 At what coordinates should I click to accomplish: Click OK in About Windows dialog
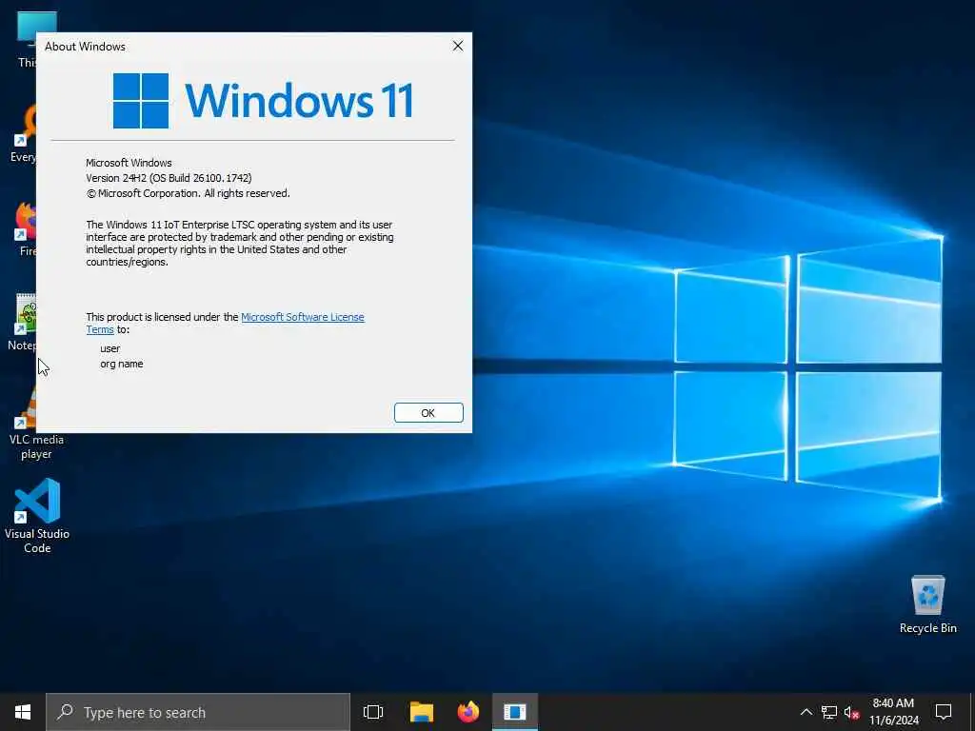tap(428, 413)
